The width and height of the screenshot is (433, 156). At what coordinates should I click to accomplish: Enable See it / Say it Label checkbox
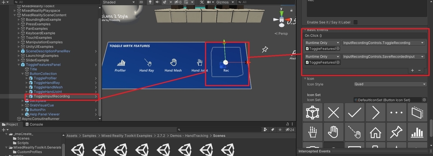355,22
